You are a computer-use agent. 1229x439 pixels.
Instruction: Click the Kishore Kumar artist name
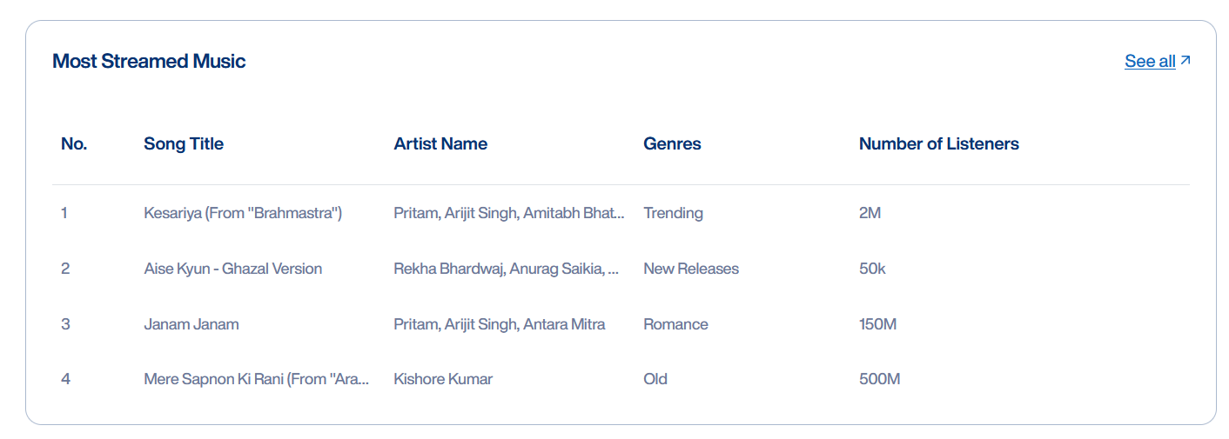click(x=443, y=380)
